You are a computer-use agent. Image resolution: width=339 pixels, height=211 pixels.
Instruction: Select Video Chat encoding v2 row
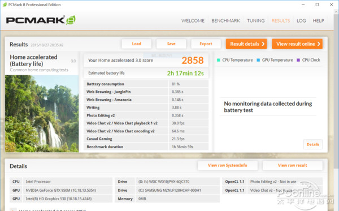[146, 131]
